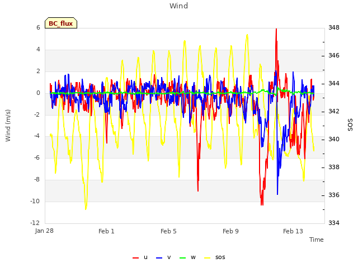
Task: Click the 2 left axis value
Action: pyautogui.click(x=38, y=71)
